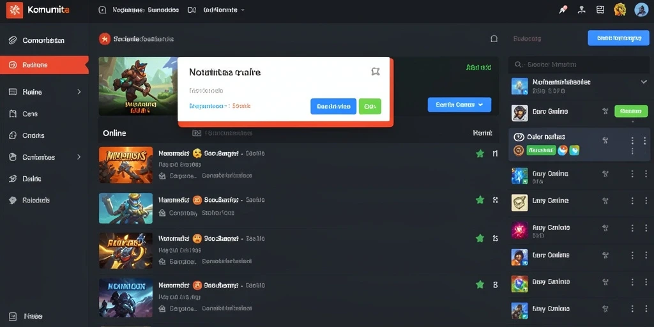654x327 pixels.
Task: Click the trophy icon in the monkey avatar row
Action: coord(605,111)
